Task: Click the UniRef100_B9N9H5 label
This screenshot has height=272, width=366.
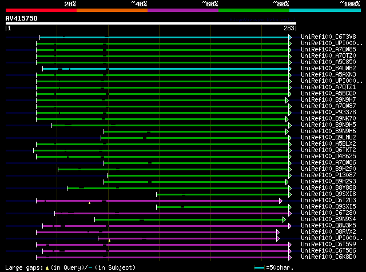Action: click(x=328, y=125)
